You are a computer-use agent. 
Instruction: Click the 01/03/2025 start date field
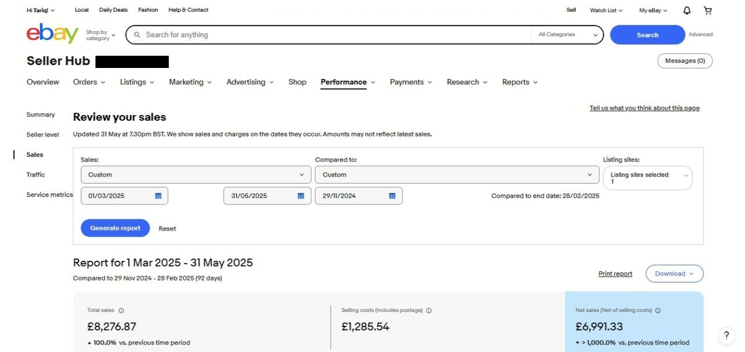(x=124, y=196)
